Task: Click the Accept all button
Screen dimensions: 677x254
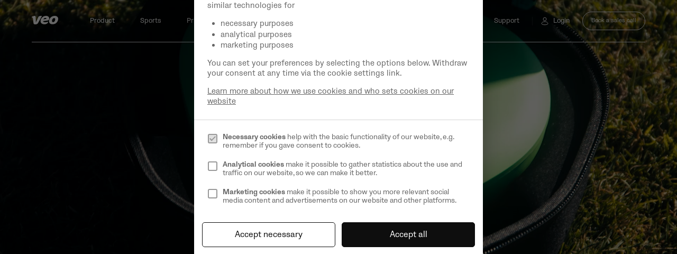Action: (x=408, y=234)
